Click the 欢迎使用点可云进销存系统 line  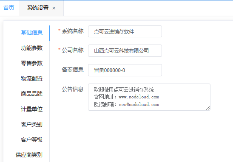pos(124,89)
